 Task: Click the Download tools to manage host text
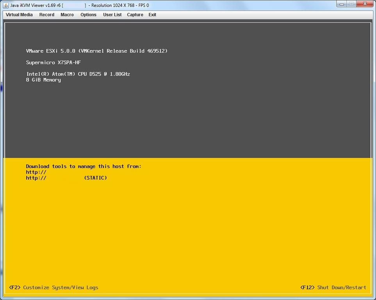pos(84,166)
